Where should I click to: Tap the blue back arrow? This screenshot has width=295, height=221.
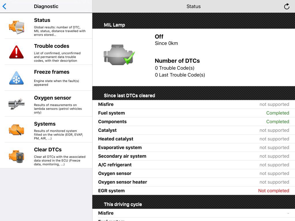click(x=4, y=6)
